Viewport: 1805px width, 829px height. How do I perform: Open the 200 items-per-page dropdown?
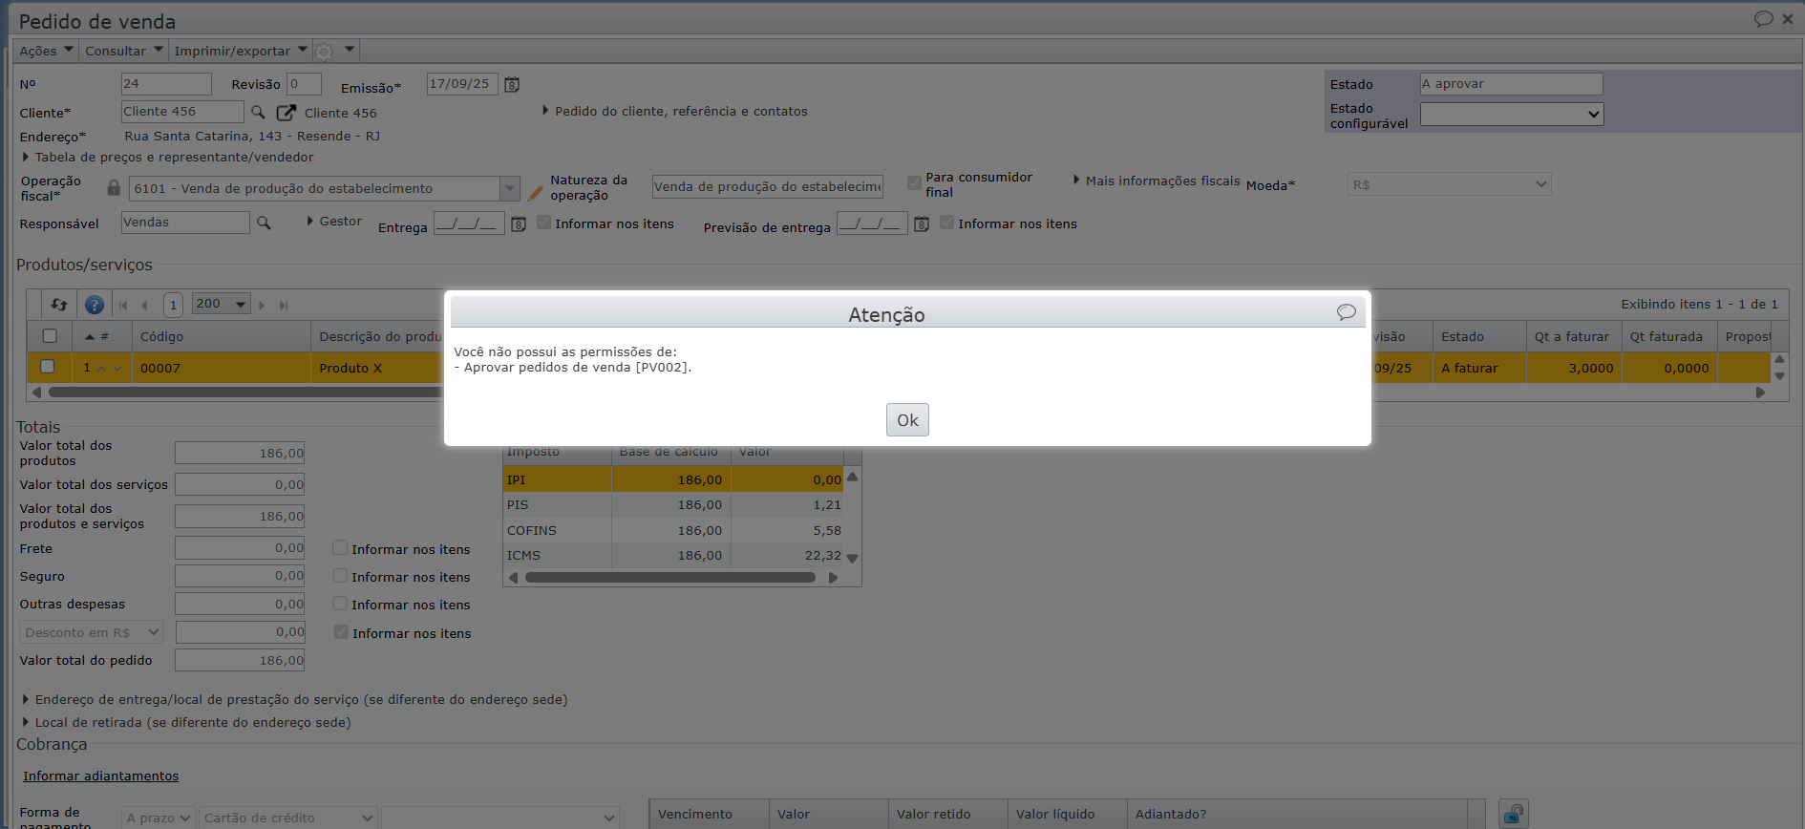coord(221,304)
